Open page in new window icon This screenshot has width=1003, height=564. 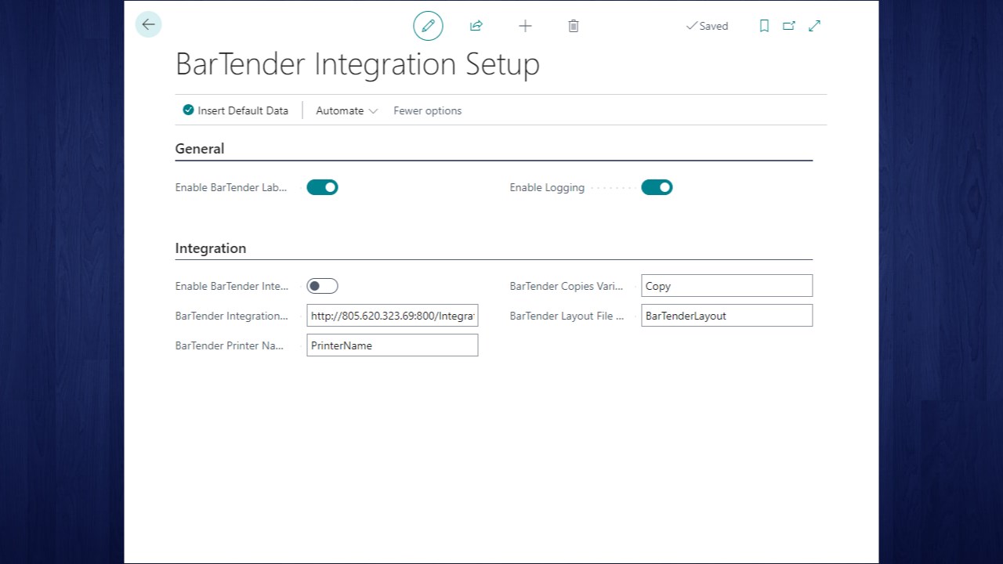(789, 26)
